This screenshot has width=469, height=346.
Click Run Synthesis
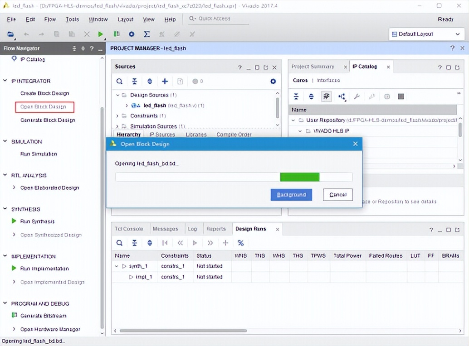coord(37,221)
